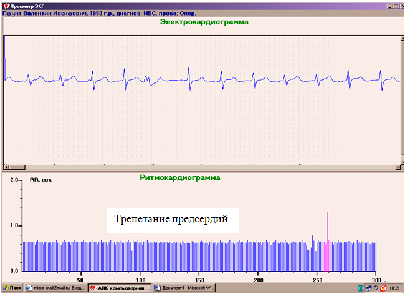Click the up arrow of the ECG vertical scrollbar
The width and height of the screenshot is (405, 294).
402,39
